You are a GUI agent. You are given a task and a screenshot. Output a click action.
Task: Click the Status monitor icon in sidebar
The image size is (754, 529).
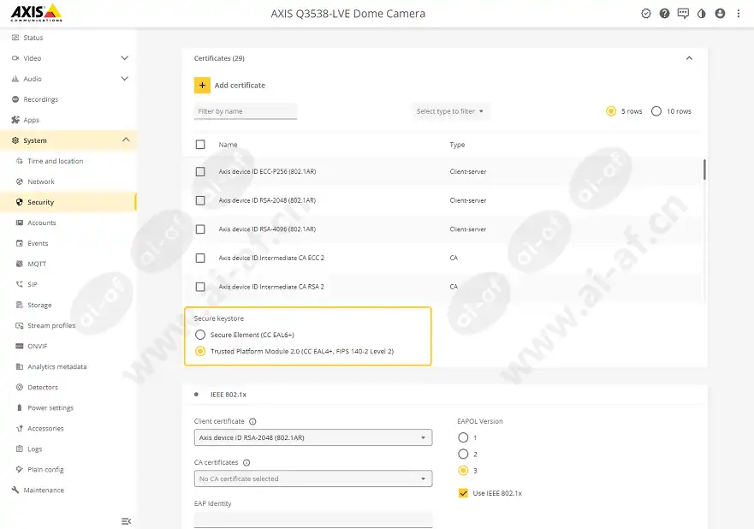coord(15,38)
